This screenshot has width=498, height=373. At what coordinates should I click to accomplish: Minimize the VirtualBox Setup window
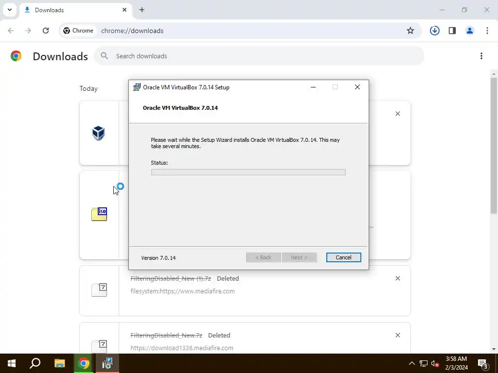click(313, 87)
